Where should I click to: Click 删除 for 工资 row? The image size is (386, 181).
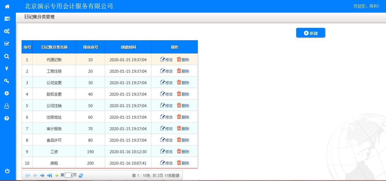[183, 151]
